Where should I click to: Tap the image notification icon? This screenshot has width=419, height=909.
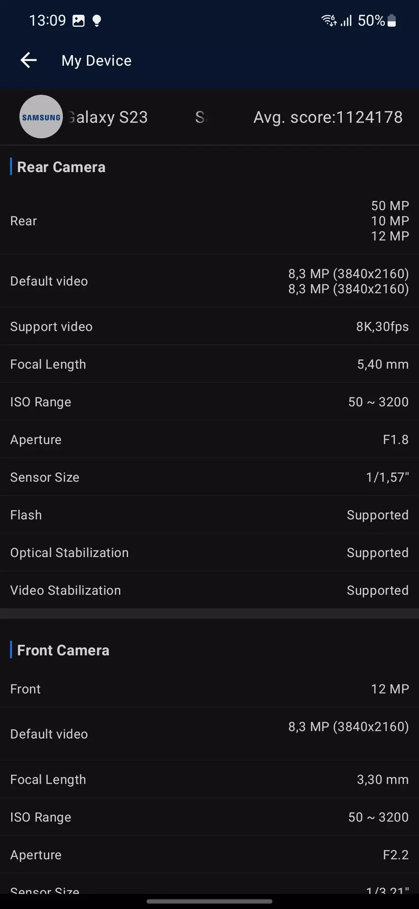[x=78, y=21]
